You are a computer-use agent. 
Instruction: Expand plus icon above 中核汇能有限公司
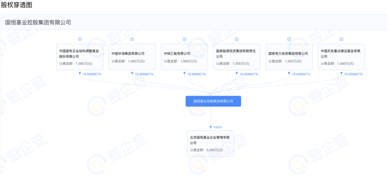click(184, 40)
